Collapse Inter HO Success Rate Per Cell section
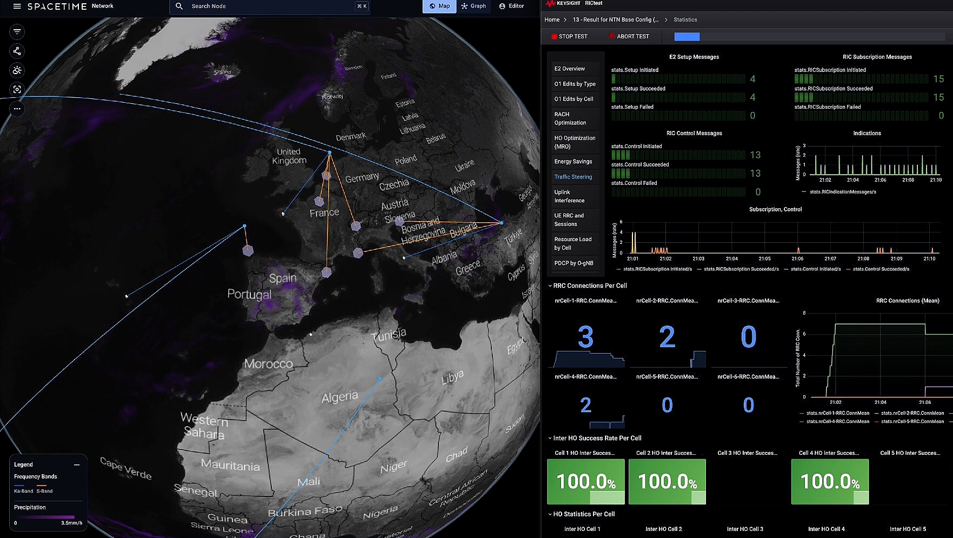 [x=595, y=438]
